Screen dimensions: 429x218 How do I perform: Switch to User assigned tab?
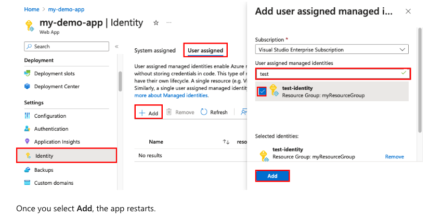[x=205, y=50]
